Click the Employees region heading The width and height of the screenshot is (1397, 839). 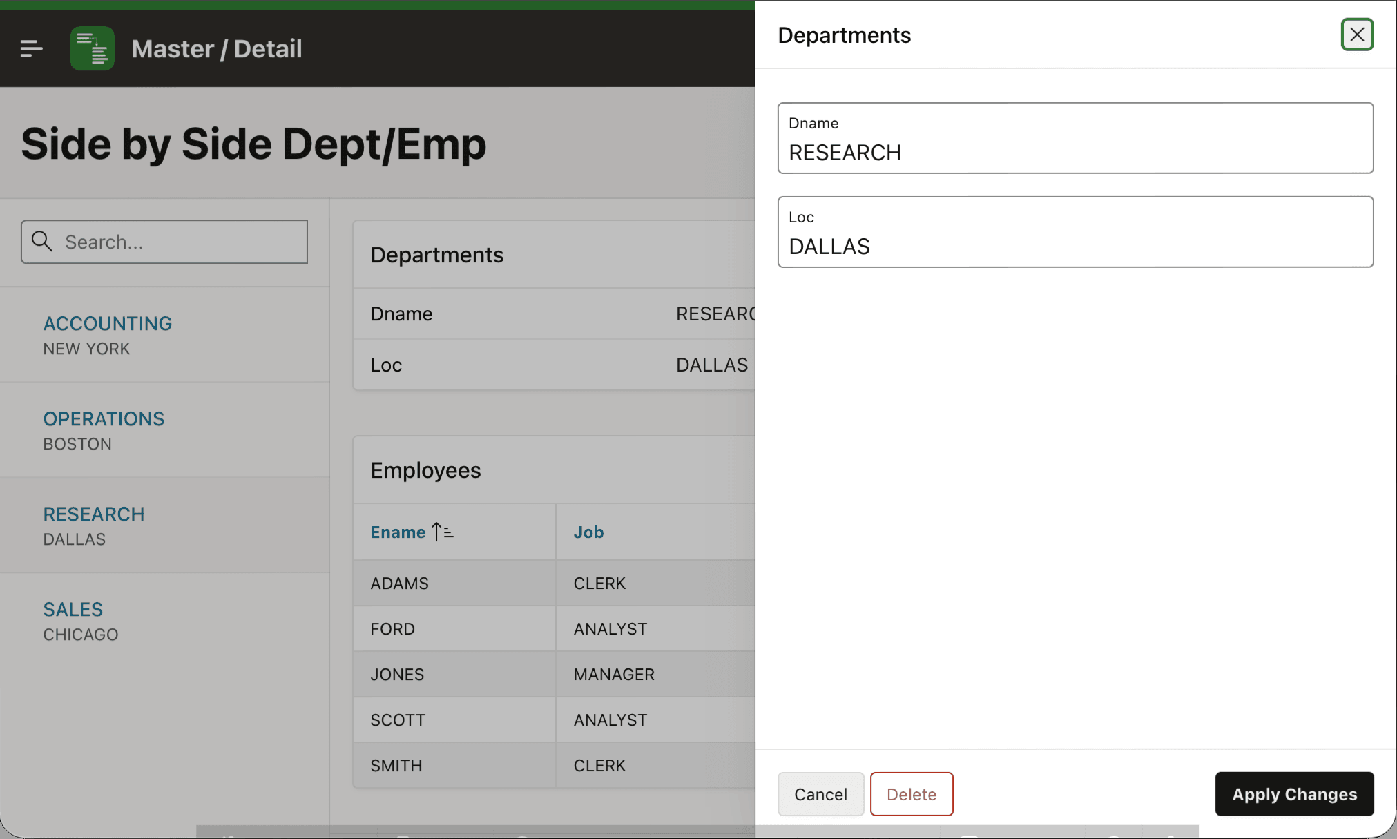click(x=425, y=470)
